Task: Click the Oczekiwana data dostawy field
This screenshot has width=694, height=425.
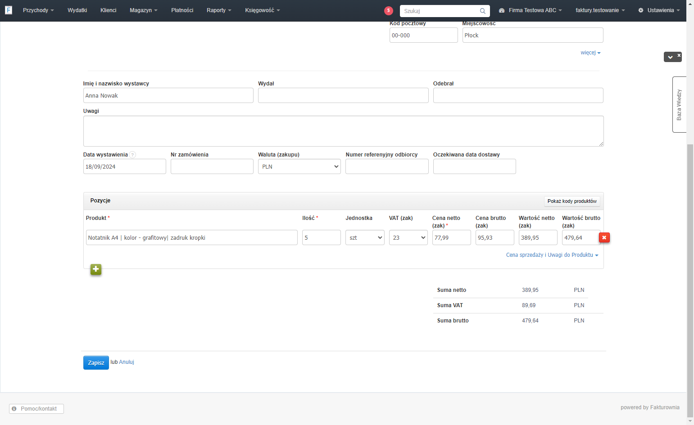Action: [475, 166]
